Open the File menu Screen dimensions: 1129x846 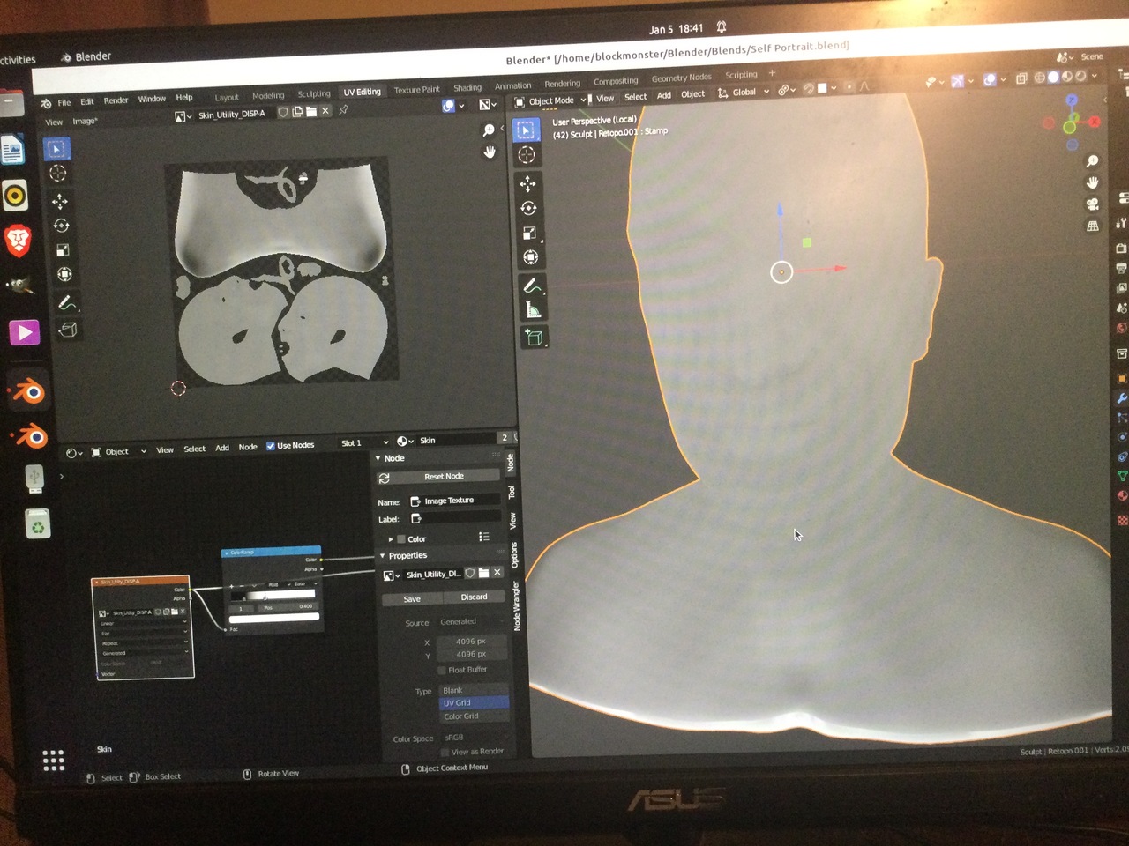pyautogui.click(x=64, y=102)
